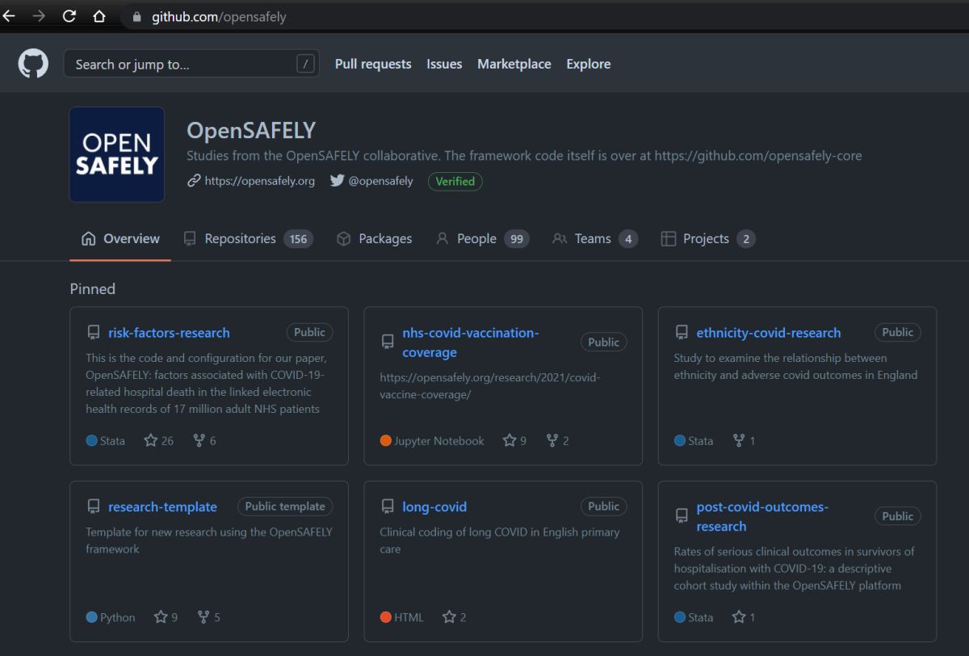Screen dimensions: 969x656
Task: Open Explore in top navigation
Action: 589,64
